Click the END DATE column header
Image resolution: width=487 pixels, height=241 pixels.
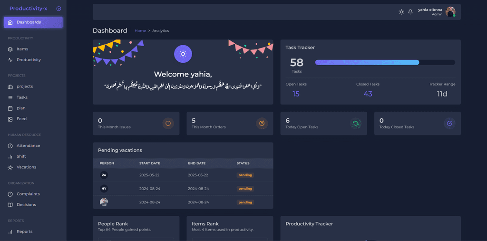[x=196, y=164]
